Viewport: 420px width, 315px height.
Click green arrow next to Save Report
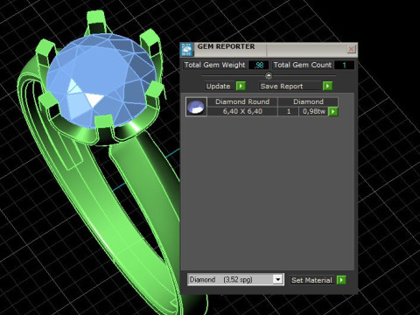pyautogui.click(x=327, y=86)
